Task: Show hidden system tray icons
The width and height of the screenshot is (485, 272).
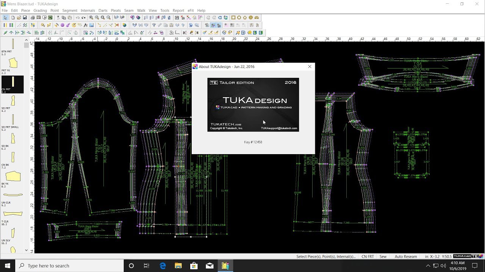Action: (428, 266)
